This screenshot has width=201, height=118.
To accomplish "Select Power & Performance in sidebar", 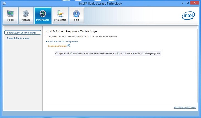I will (18, 38).
